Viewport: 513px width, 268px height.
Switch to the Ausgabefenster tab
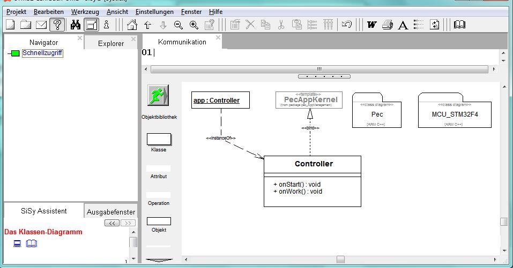(111, 212)
